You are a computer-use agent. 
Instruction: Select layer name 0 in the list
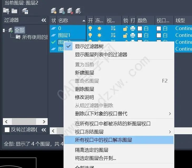[x=60, y=28]
